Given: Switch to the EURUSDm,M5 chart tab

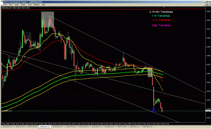Looking at the screenshot, I should pyautogui.click(x=7, y=127).
